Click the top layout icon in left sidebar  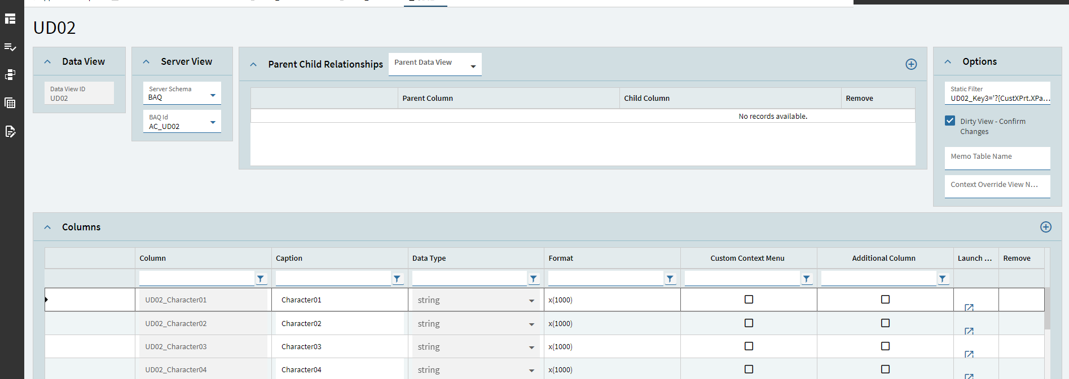pyautogui.click(x=10, y=19)
